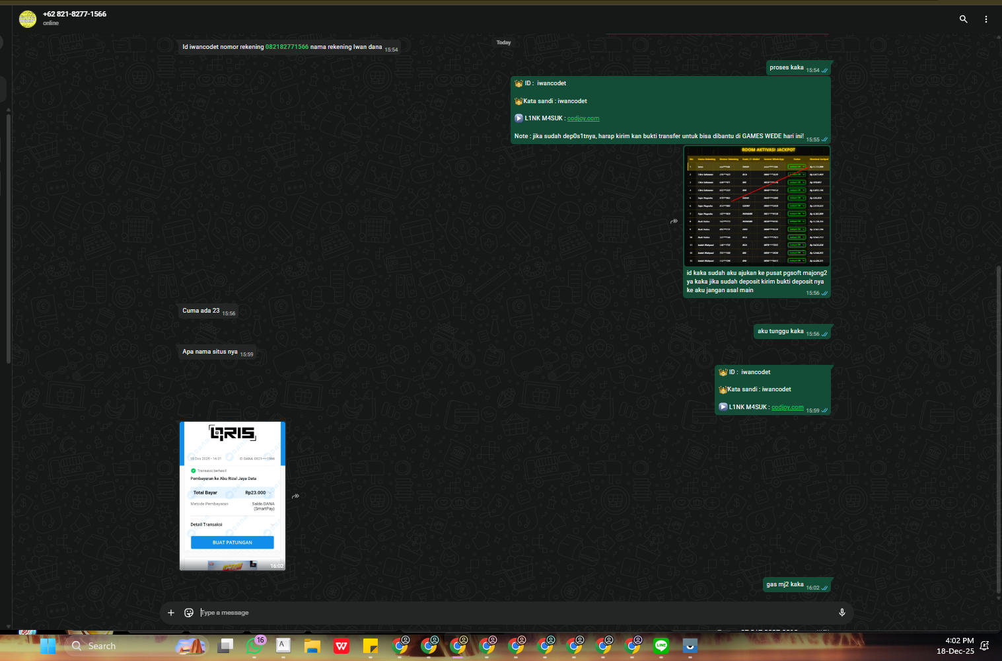Open the three-dot chat menu

coord(985,19)
